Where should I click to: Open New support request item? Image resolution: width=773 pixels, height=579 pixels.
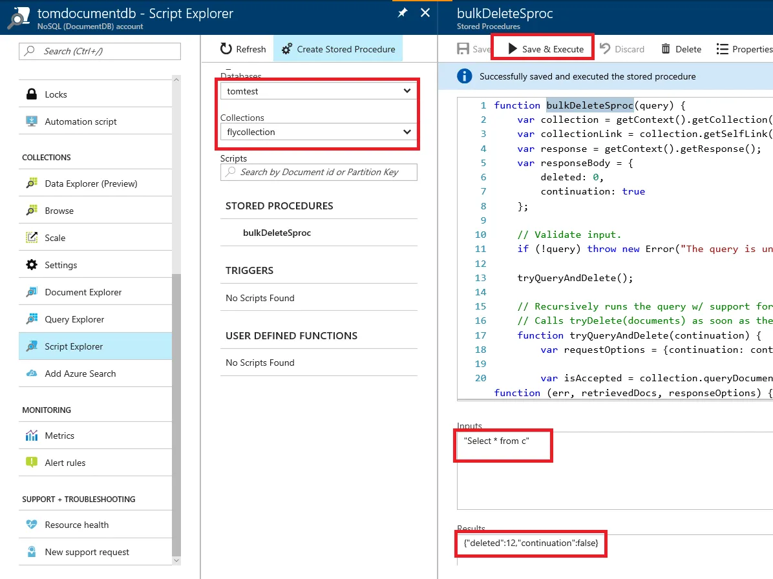coord(95,552)
